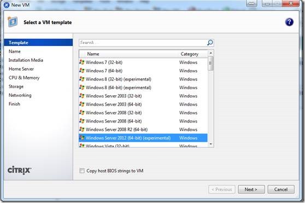Click the template list scrollbar thumb
Image resolution: width=305 pixels, height=203 pixels.
pos(210,63)
